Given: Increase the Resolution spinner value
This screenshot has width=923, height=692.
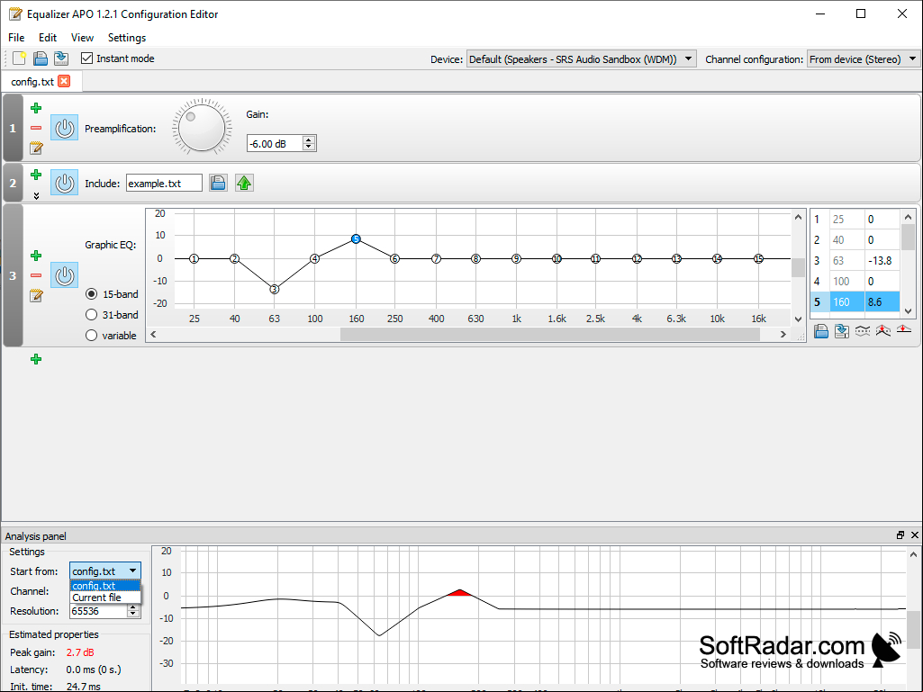Looking at the screenshot, I should click(x=133, y=607).
